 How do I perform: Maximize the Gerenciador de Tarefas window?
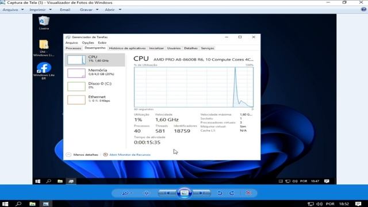[240, 37]
